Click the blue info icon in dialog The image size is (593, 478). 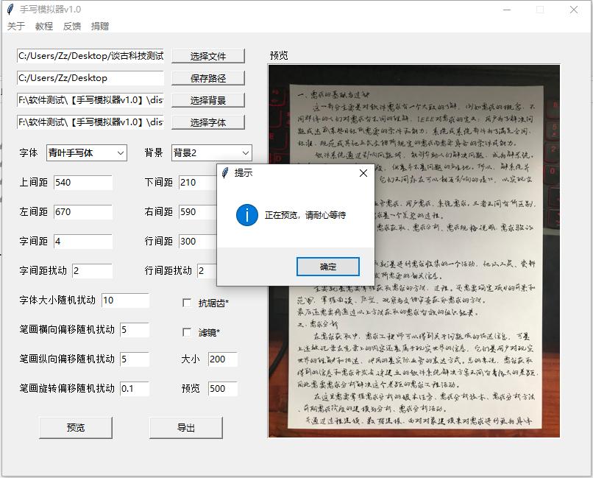coord(247,215)
